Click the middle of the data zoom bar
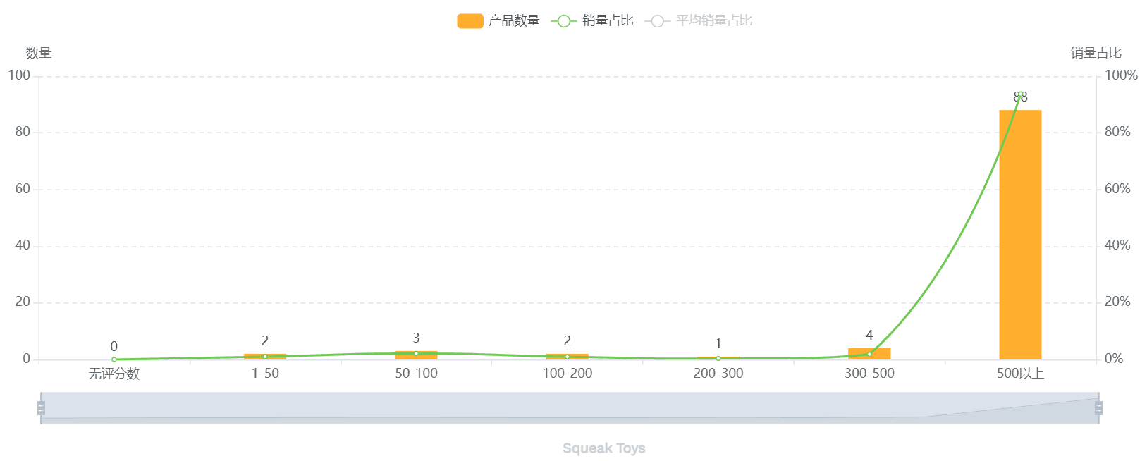The image size is (1147, 461). click(570, 408)
